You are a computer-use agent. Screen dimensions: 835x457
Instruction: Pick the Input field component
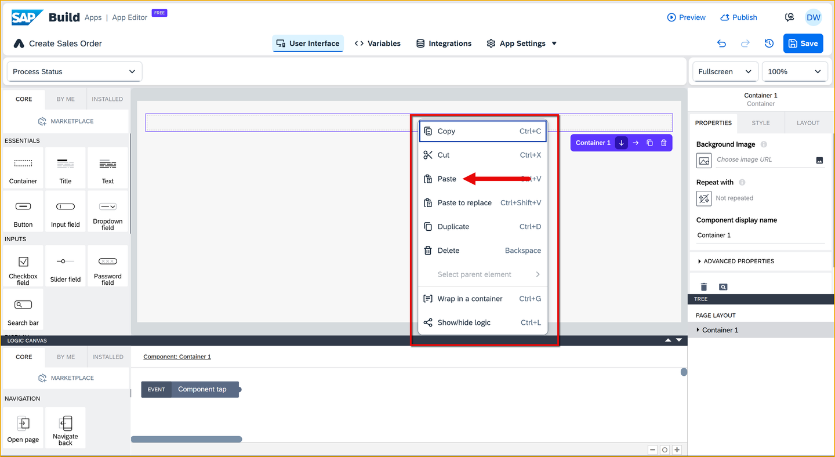66,211
